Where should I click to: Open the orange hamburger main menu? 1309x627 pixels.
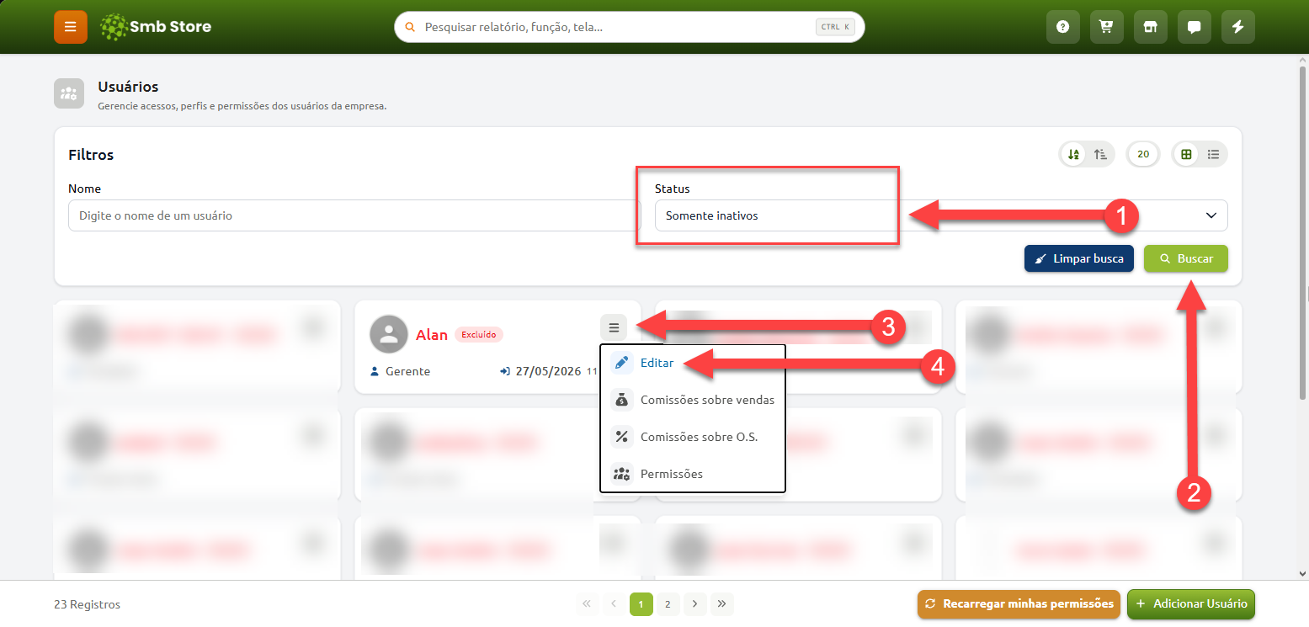[x=71, y=27]
